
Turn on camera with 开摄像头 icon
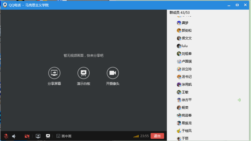[x=113, y=73]
